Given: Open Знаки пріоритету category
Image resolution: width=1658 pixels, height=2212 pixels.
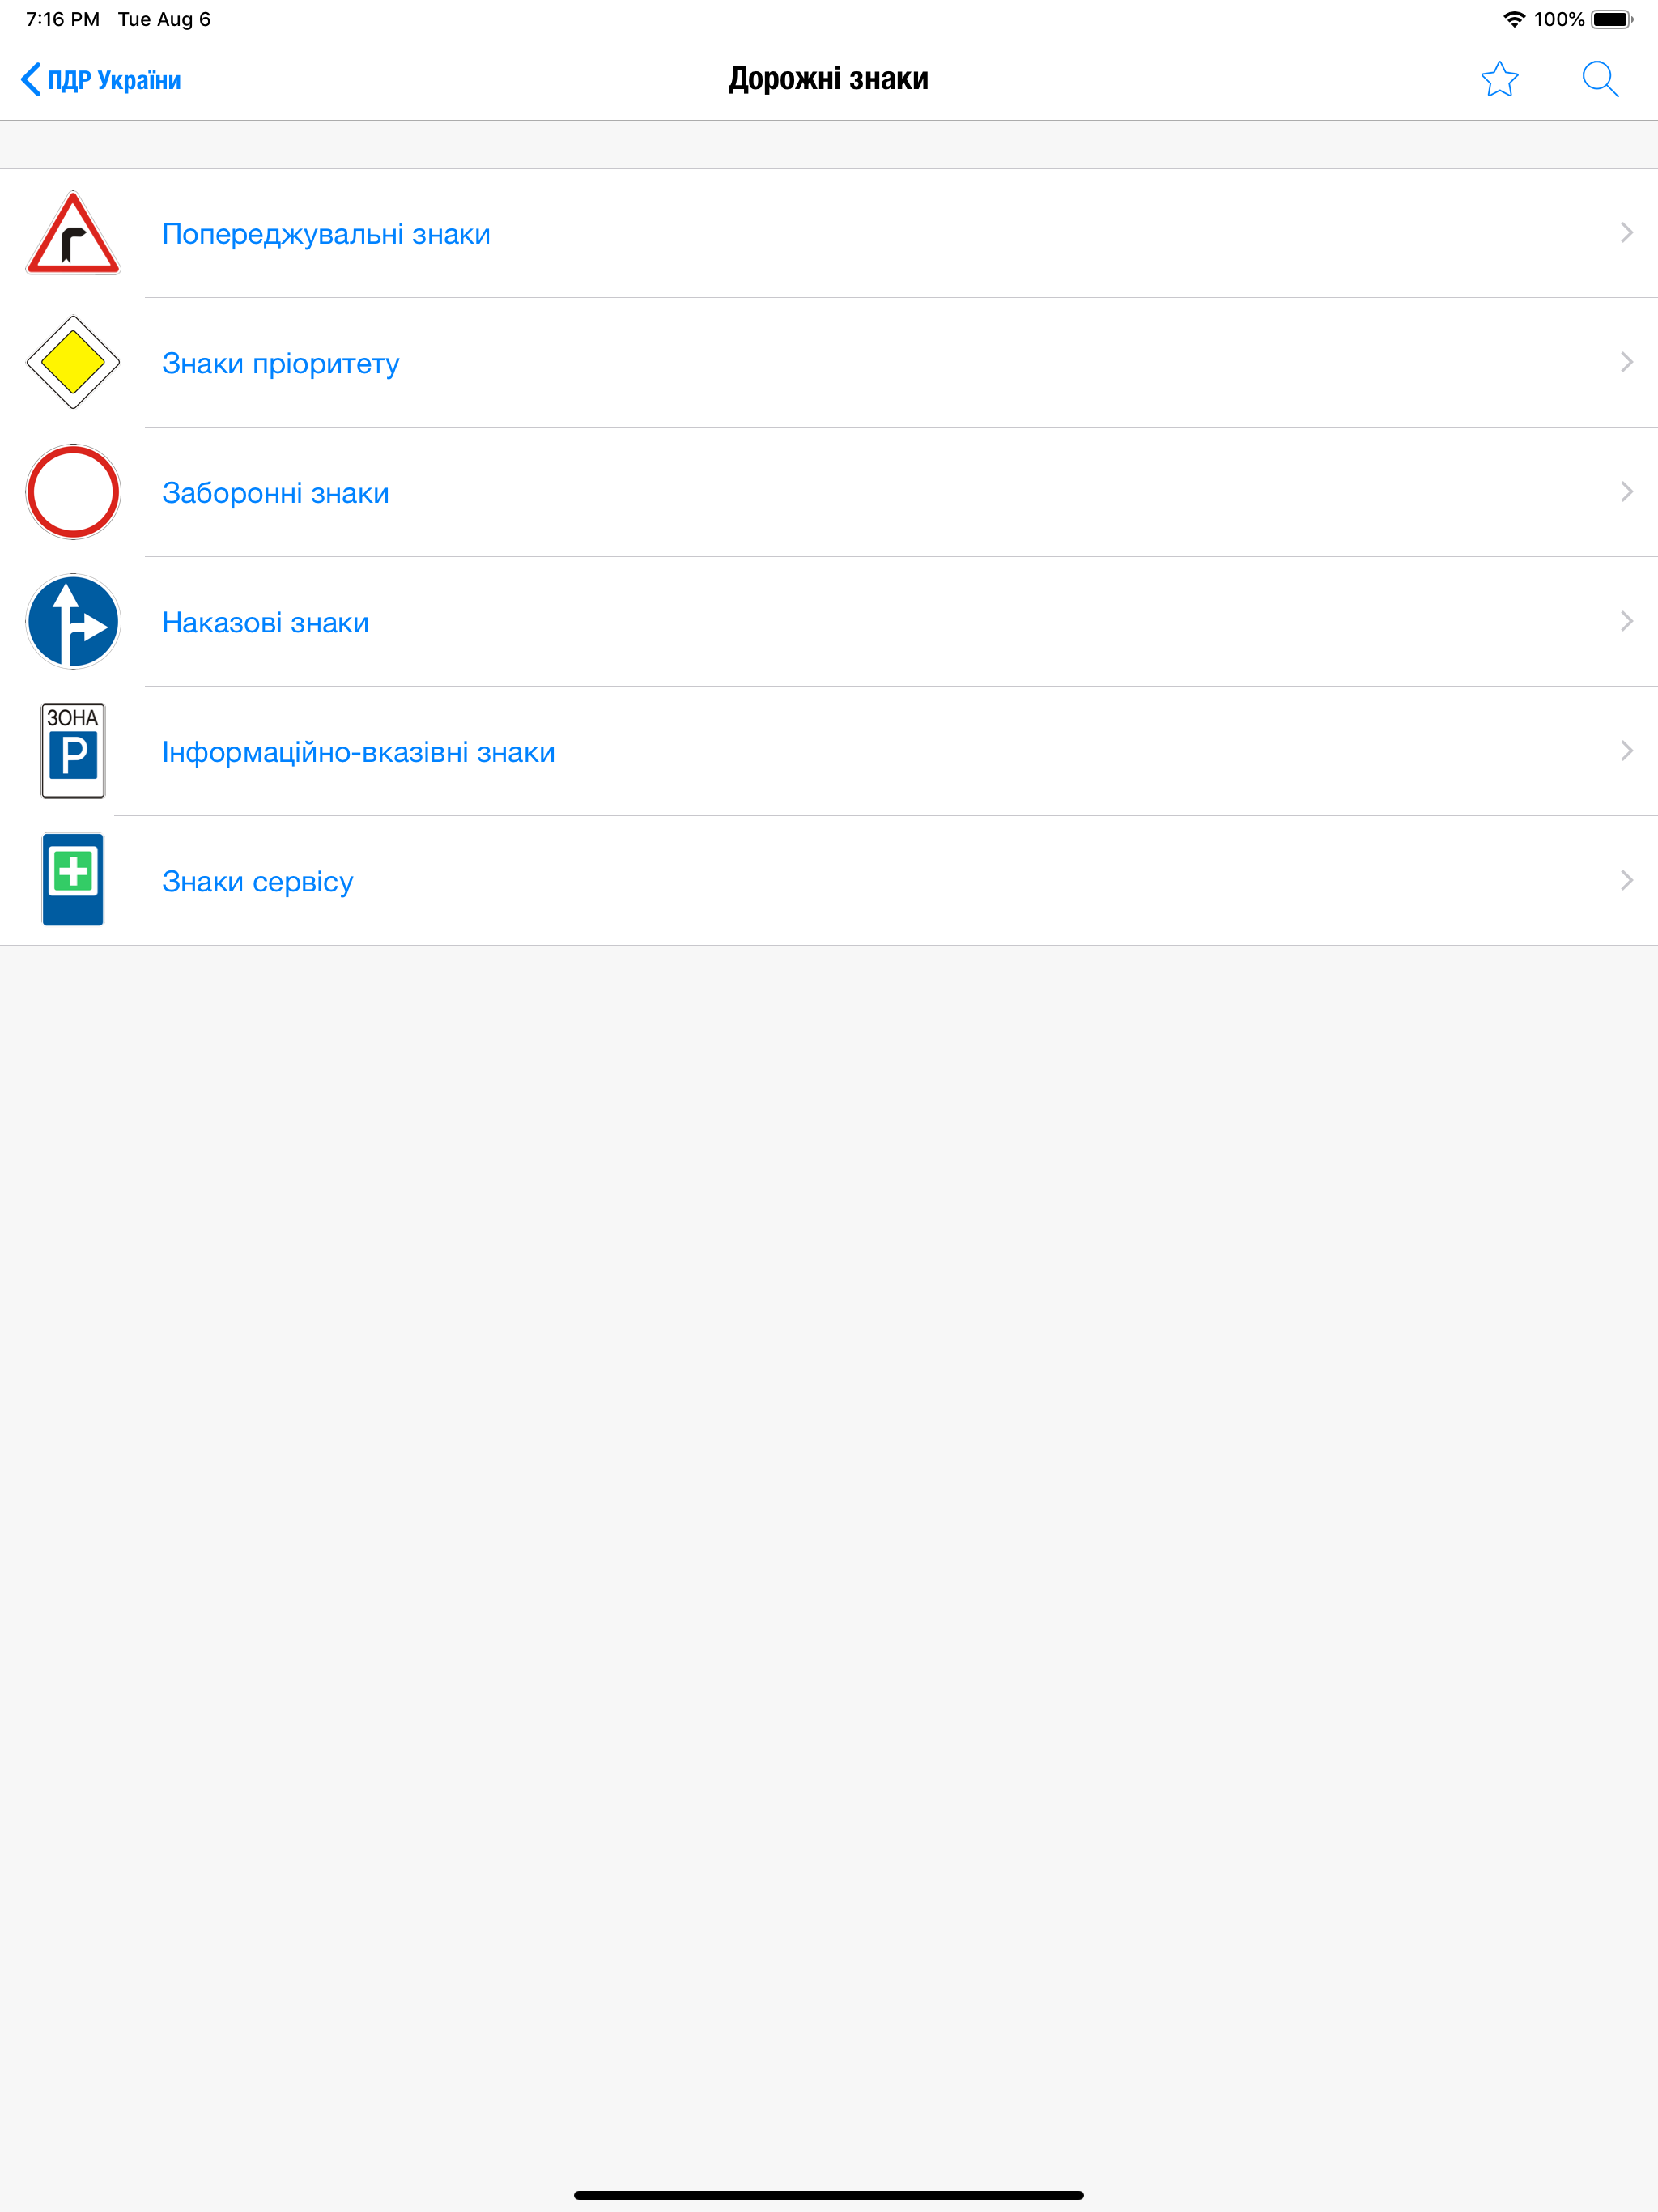Looking at the screenshot, I should point(829,362).
